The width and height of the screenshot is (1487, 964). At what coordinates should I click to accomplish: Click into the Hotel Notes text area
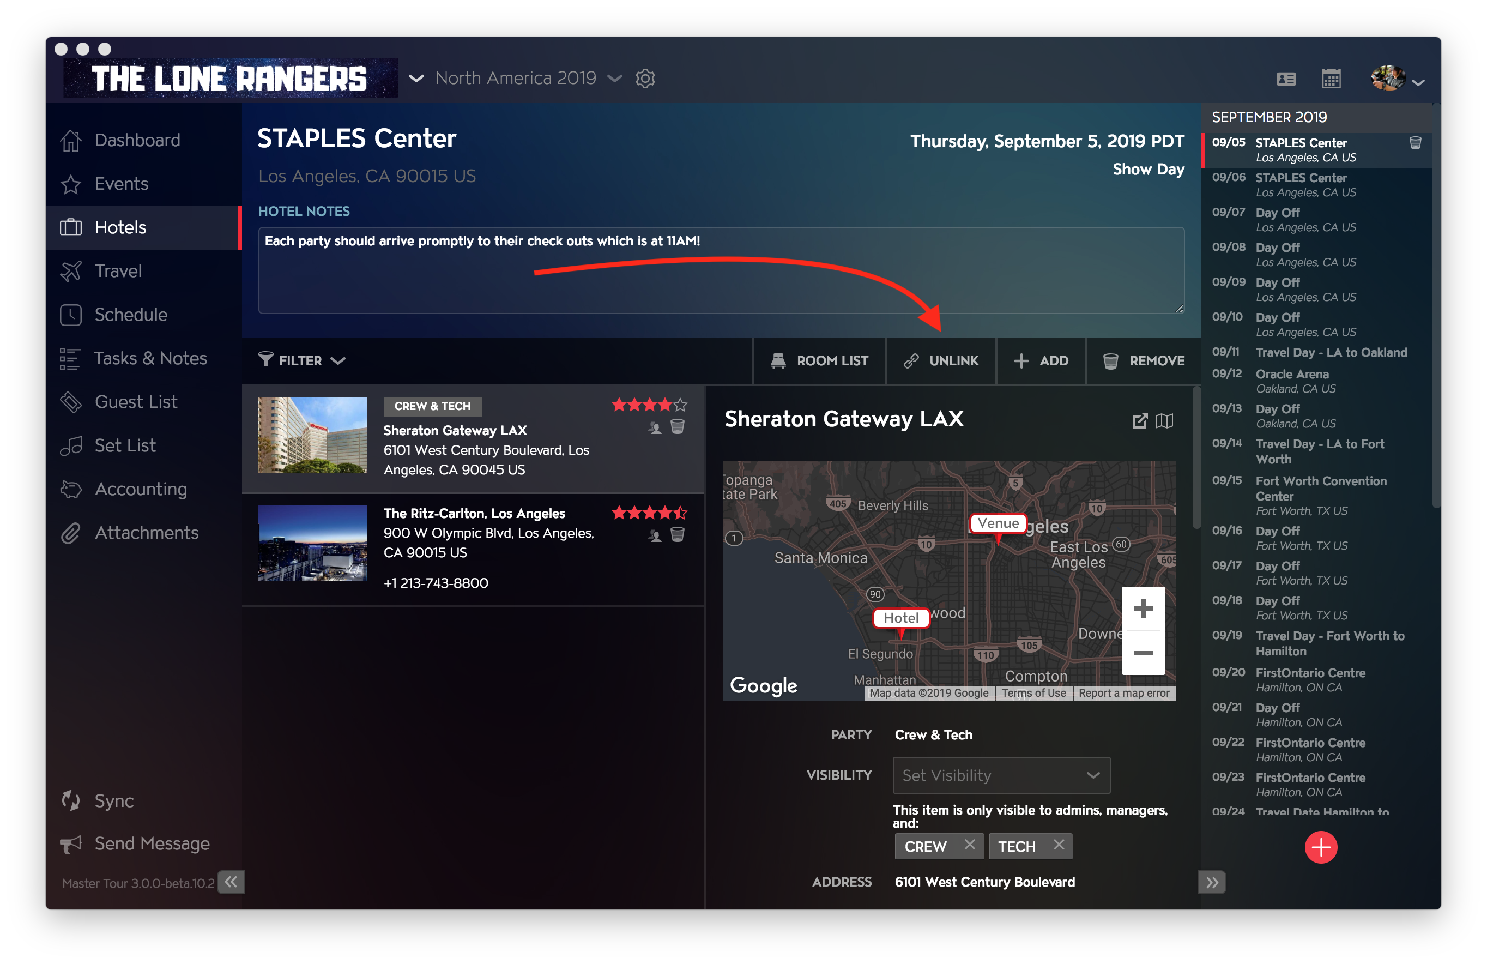(721, 270)
